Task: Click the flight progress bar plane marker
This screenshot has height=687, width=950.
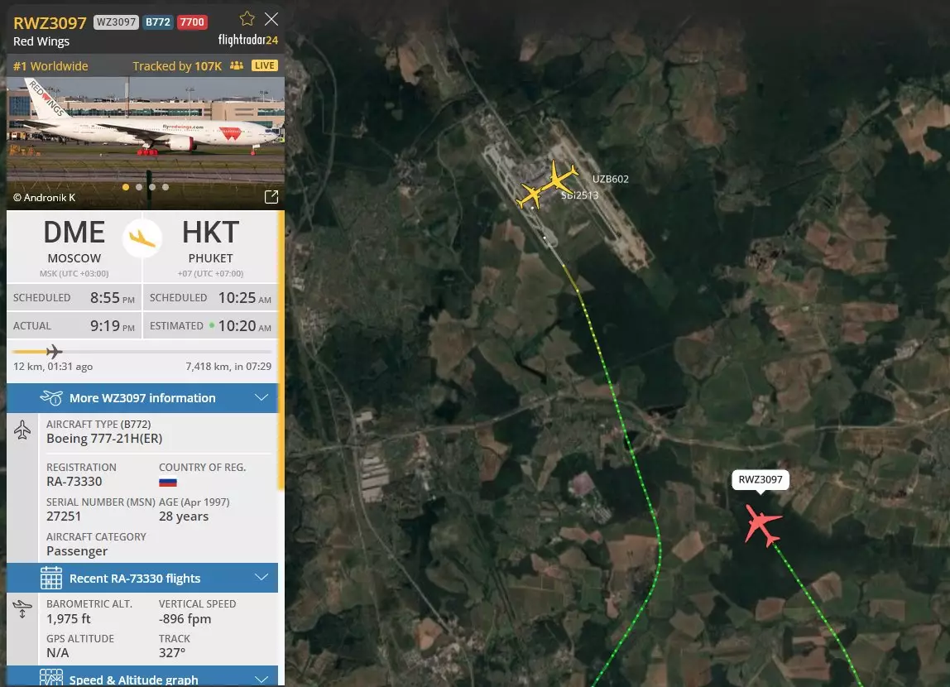Action: [x=54, y=352]
